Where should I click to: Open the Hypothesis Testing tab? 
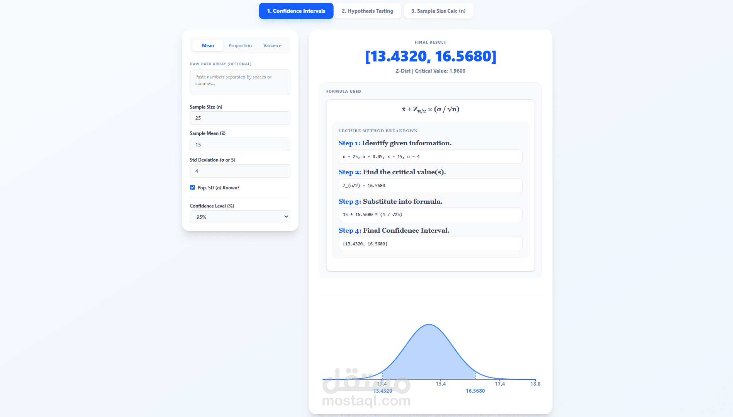tap(368, 11)
